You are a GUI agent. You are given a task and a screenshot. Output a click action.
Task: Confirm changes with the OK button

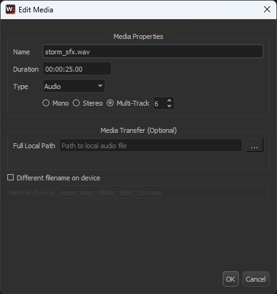pyautogui.click(x=231, y=279)
